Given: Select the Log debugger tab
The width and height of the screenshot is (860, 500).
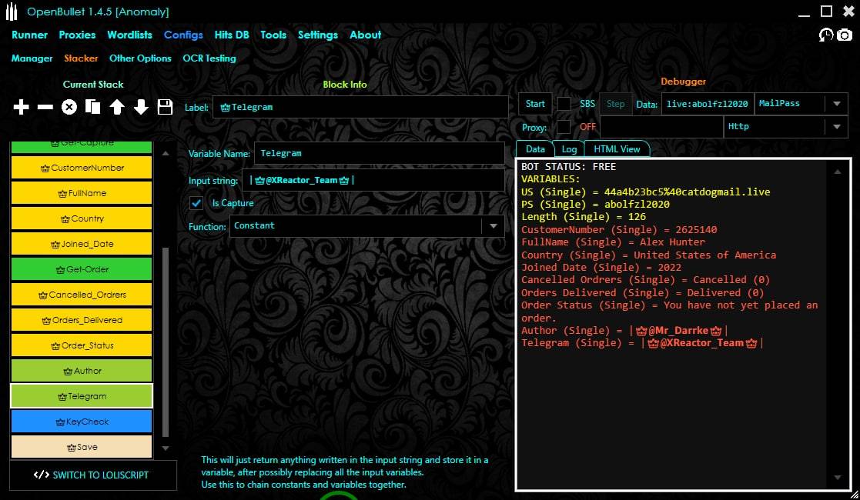Looking at the screenshot, I should pyautogui.click(x=569, y=149).
